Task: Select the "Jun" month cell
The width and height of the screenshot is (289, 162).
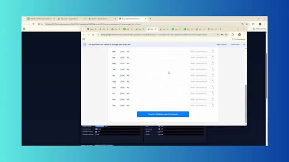Action: tap(114, 69)
